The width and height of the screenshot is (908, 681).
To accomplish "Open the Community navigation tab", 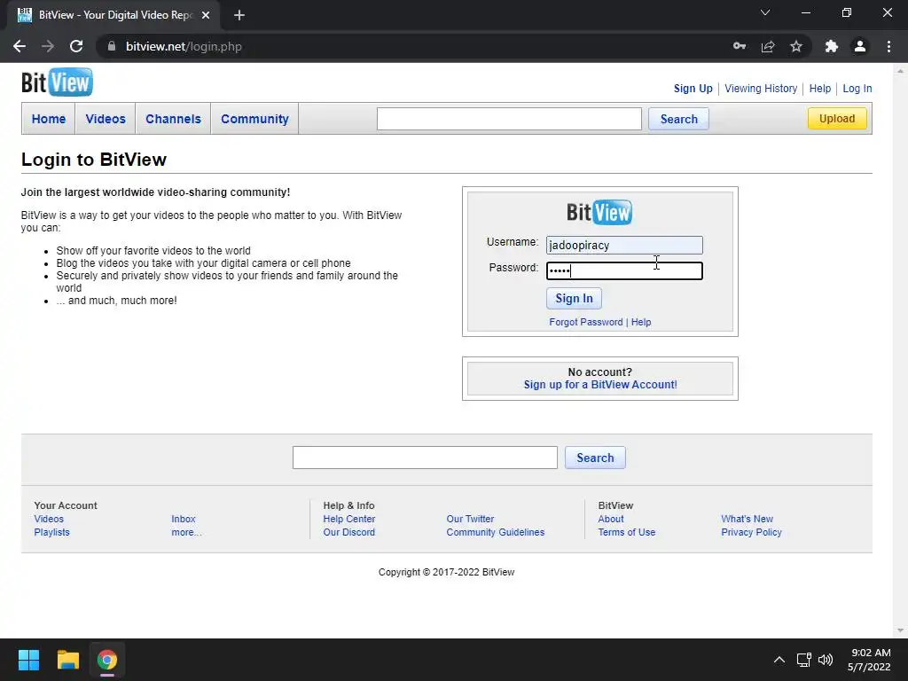I will pyautogui.click(x=254, y=119).
